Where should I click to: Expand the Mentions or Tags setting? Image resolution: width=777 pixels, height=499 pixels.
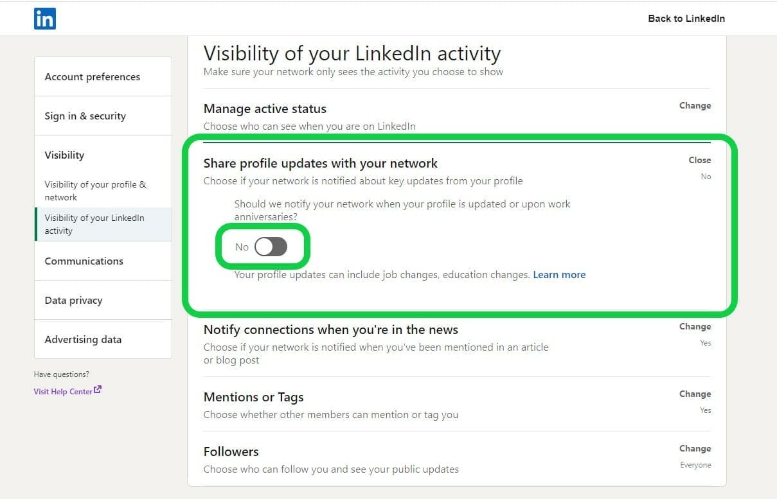pos(695,394)
